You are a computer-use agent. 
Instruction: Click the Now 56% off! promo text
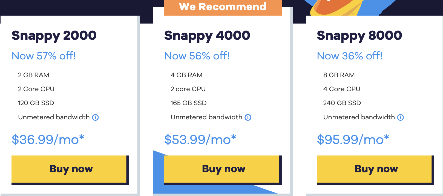197,56
